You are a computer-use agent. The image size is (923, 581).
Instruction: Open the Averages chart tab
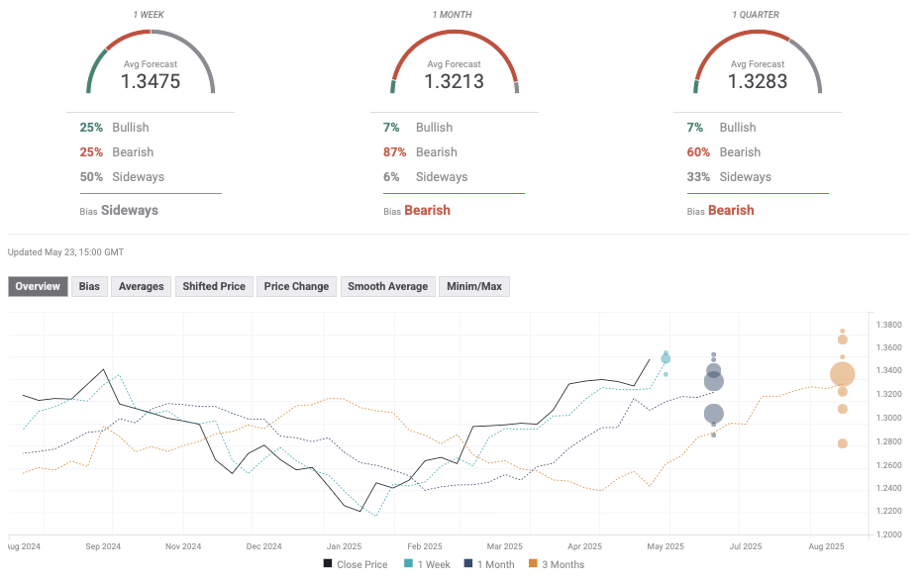click(x=141, y=286)
